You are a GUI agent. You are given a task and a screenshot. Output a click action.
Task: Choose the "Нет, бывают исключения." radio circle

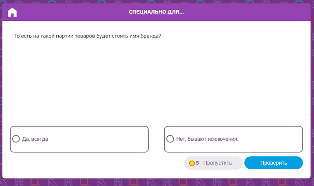pyautogui.click(x=170, y=139)
